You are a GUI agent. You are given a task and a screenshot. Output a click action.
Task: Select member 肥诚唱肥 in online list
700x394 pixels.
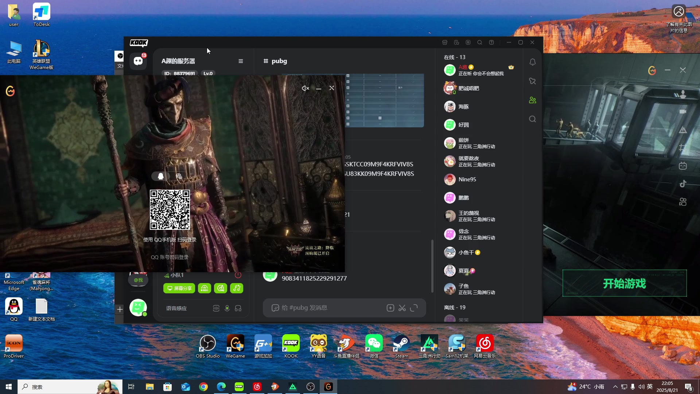coord(479,88)
